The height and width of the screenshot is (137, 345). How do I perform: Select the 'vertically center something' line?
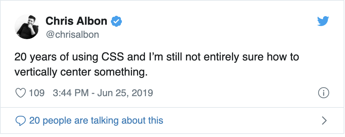point(81,72)
